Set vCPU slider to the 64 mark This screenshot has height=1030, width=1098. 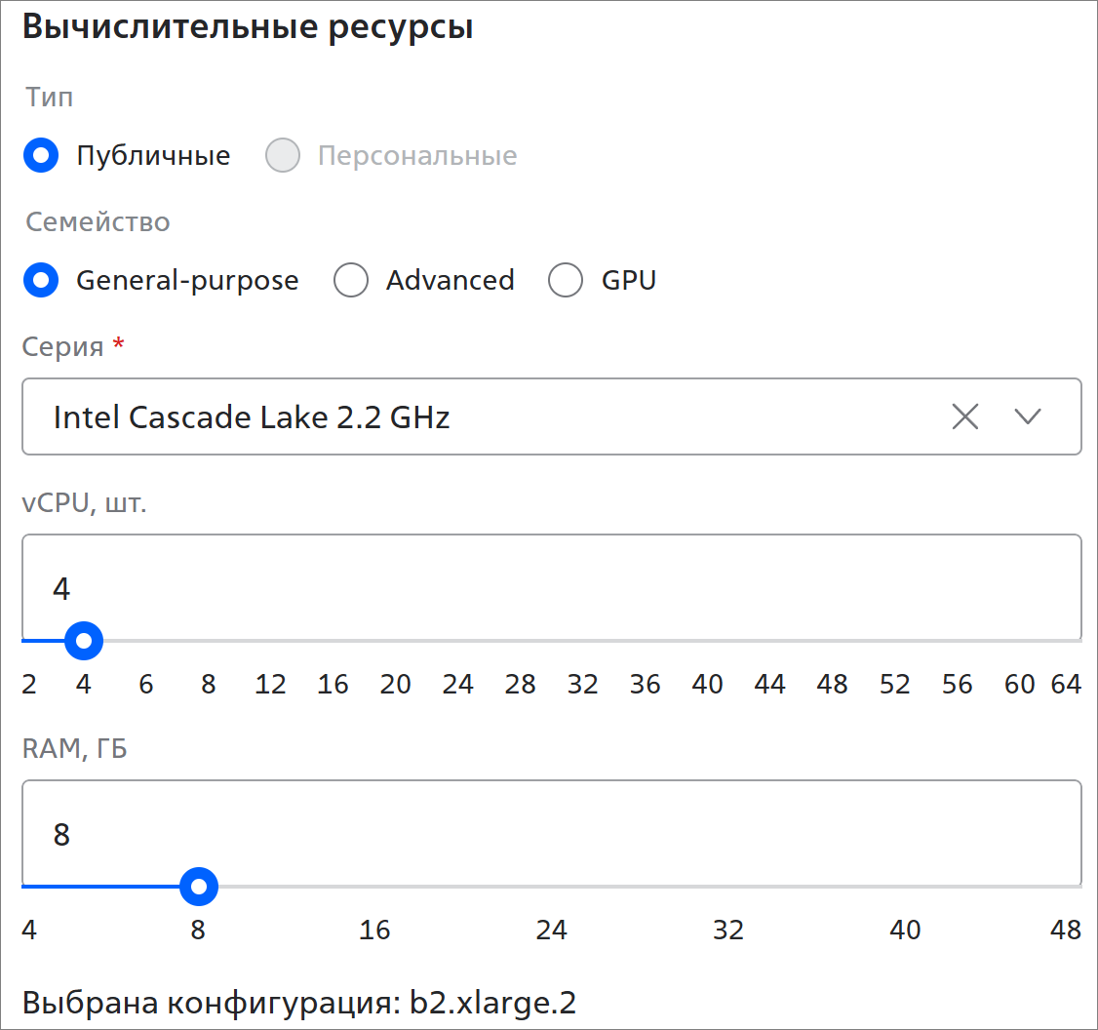1073,641
